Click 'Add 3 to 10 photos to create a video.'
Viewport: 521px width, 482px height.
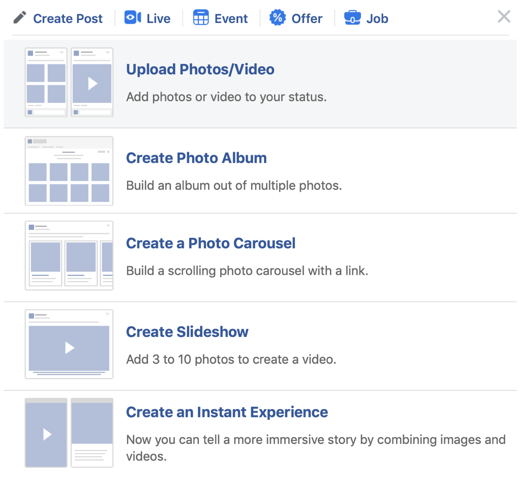(x=231, y=360)
